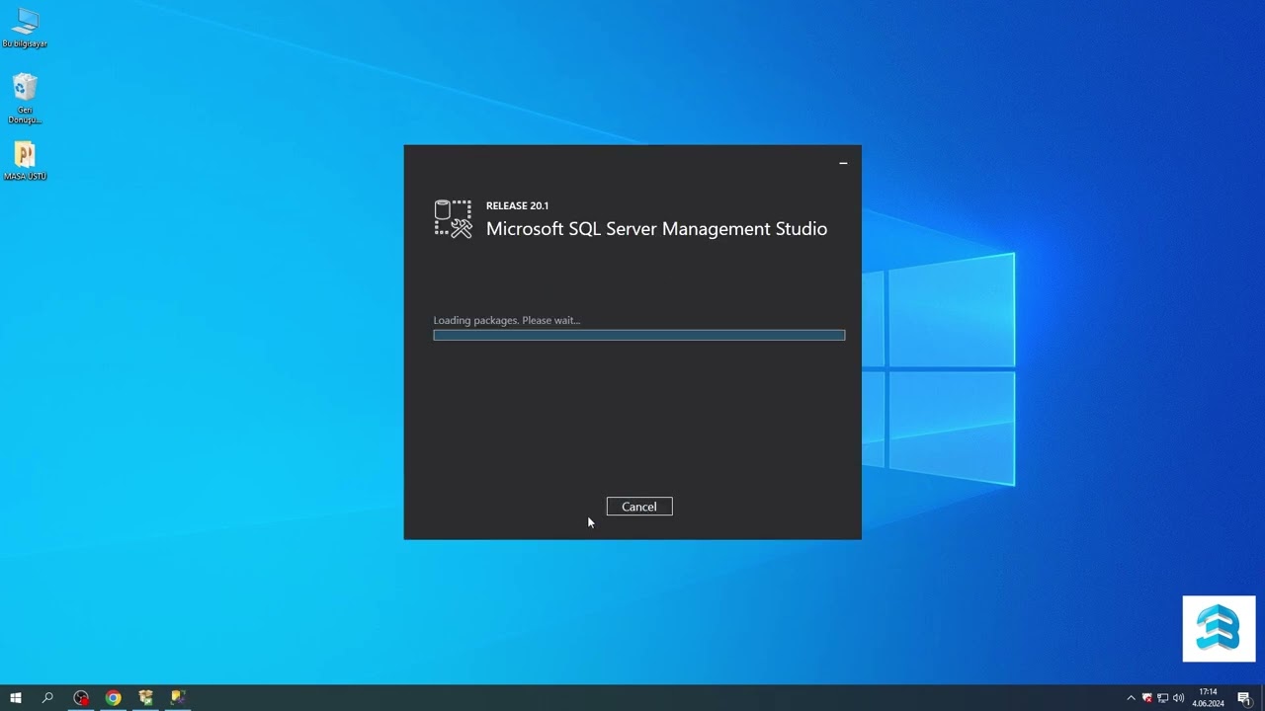Click the 'RELEASE 20.1' label

pos(517,205)
